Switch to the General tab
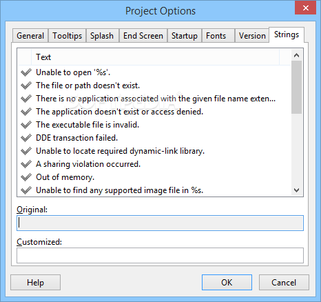 coord(30,36)
